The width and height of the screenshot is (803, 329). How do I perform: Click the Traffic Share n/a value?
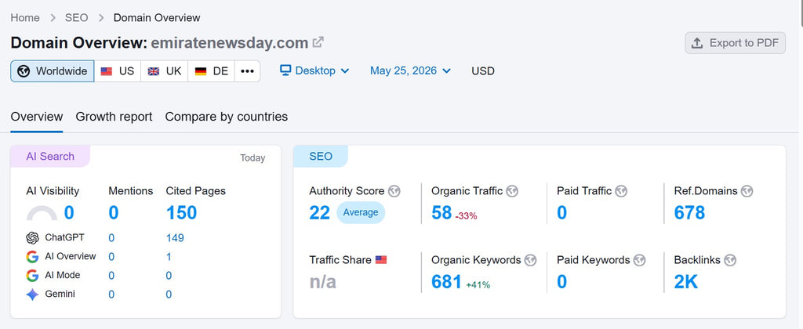pos(322,281)
